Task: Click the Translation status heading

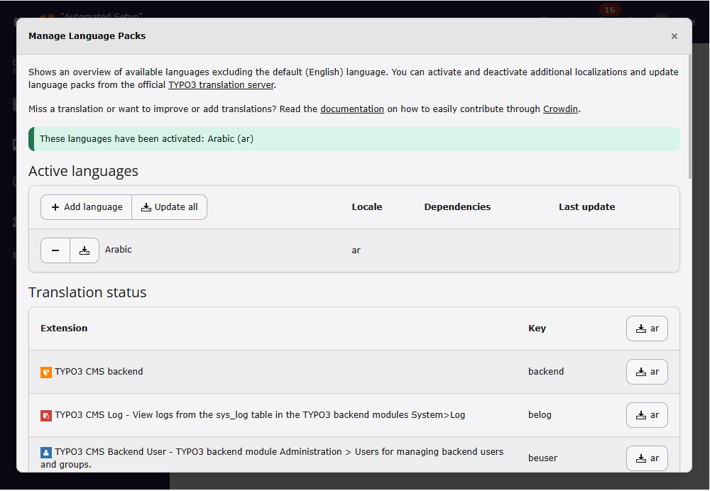Action: click(x=87, y=292)
